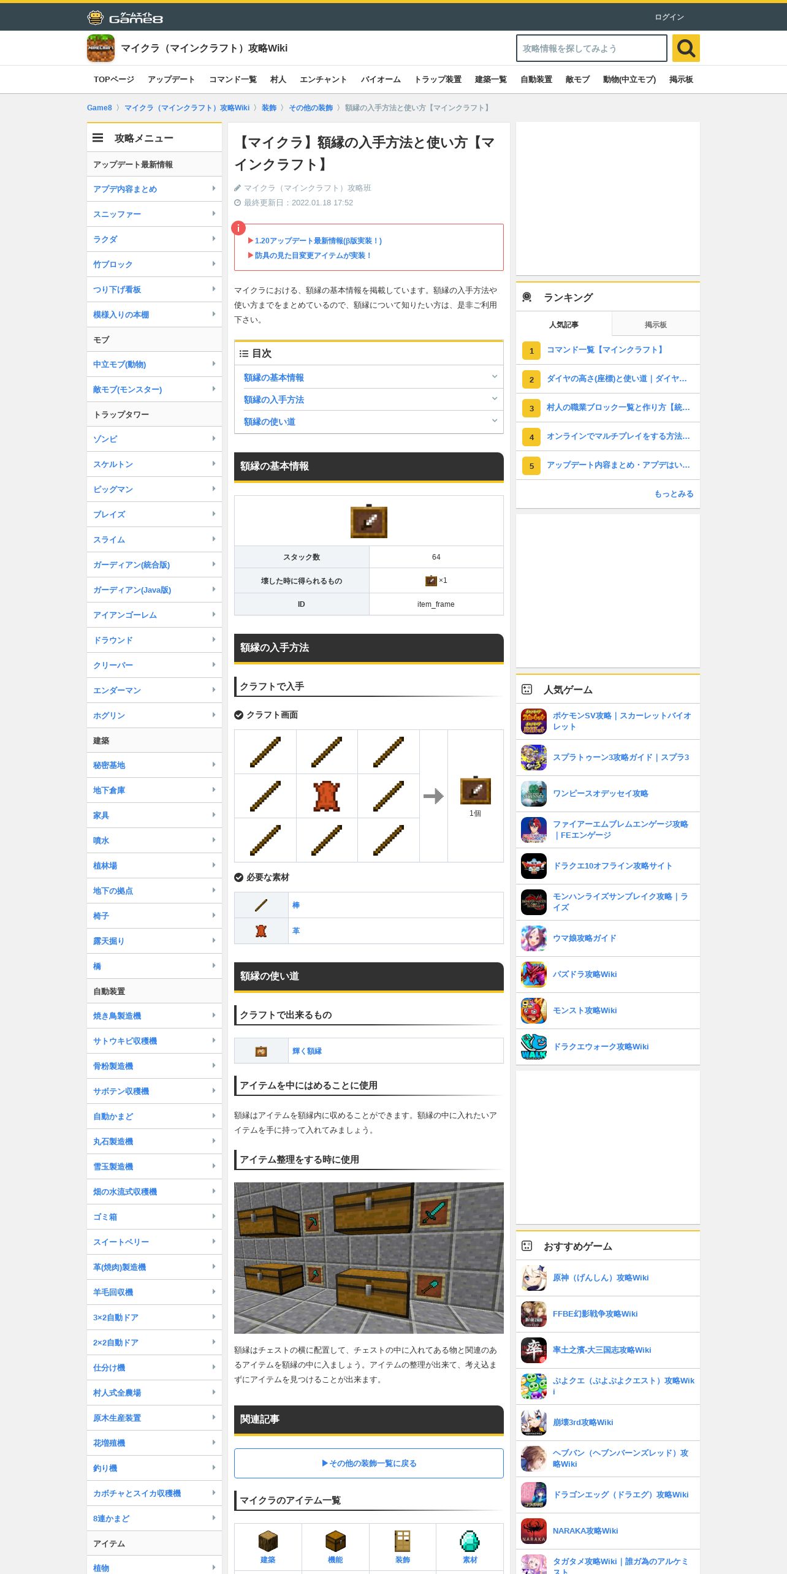Image resolution: width=787 pixels, height=1574 pixels.
Task: Open Pokemon SV game icon
Action: tap(534, 721)
